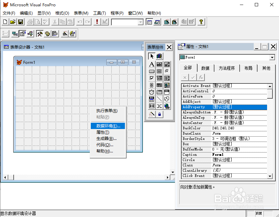This screenshot has height=217, width=279.
Task: Click the Data Environment icon in designer toolbar
Action: pos(15,33)
